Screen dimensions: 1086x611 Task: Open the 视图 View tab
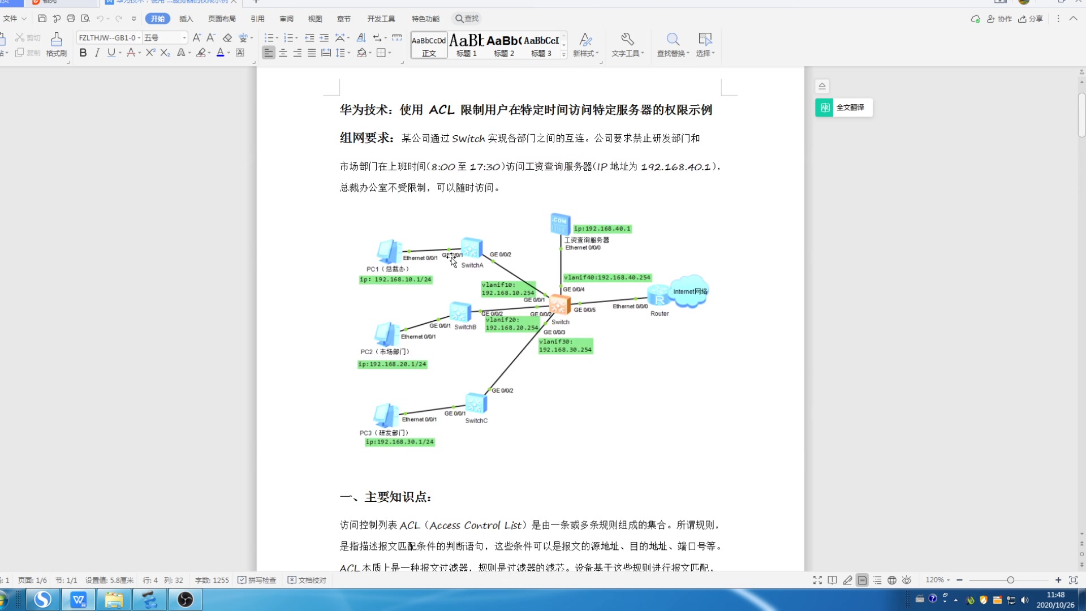(x=315, y=19)
